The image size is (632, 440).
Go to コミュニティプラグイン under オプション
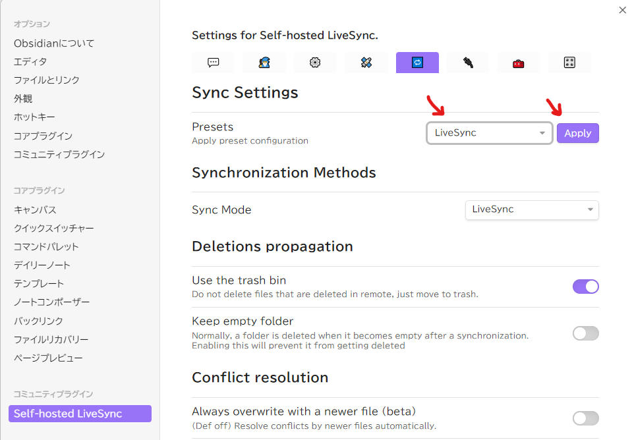tap(59, 154)
